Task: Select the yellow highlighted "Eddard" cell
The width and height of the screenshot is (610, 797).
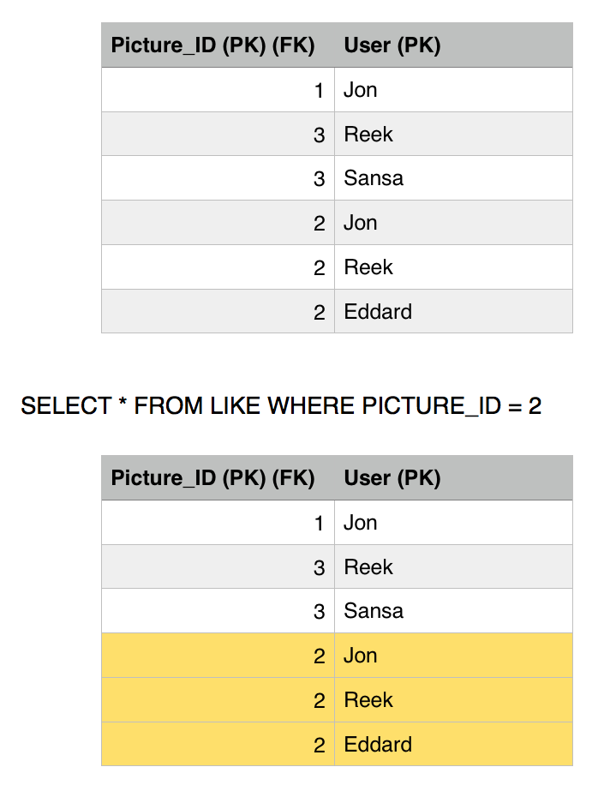Action: pyautogui.click(x=378, y=744)
